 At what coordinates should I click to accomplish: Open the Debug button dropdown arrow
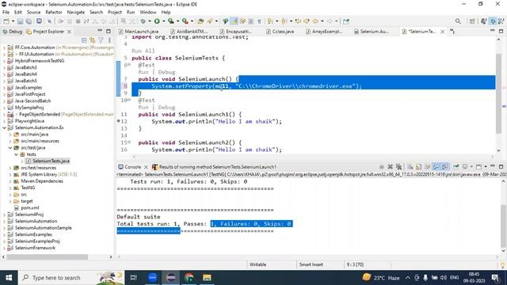[149, 21]
